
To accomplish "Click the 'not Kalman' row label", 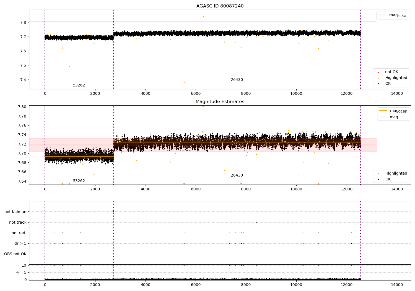I will click(x=15, y=212).
